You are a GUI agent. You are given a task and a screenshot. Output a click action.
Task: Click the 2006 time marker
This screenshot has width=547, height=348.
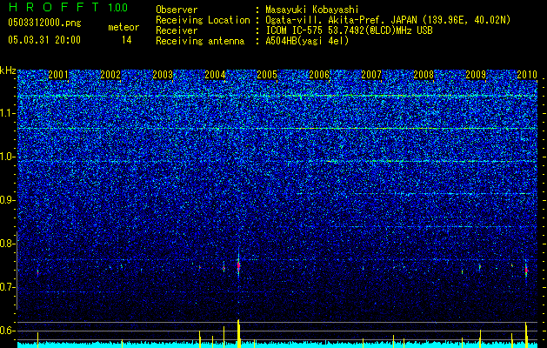click(x=319, y=74)
